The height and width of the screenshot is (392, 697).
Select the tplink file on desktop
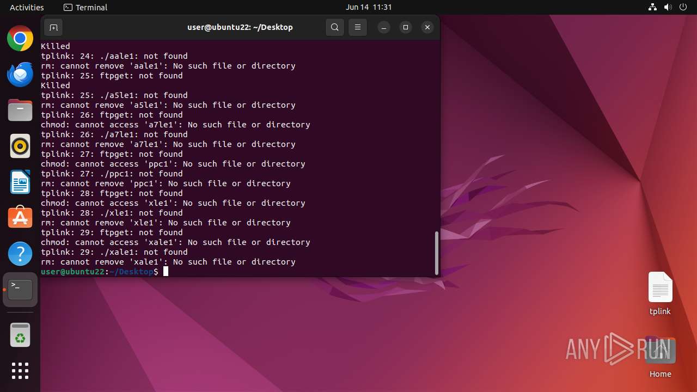point(660,294)
